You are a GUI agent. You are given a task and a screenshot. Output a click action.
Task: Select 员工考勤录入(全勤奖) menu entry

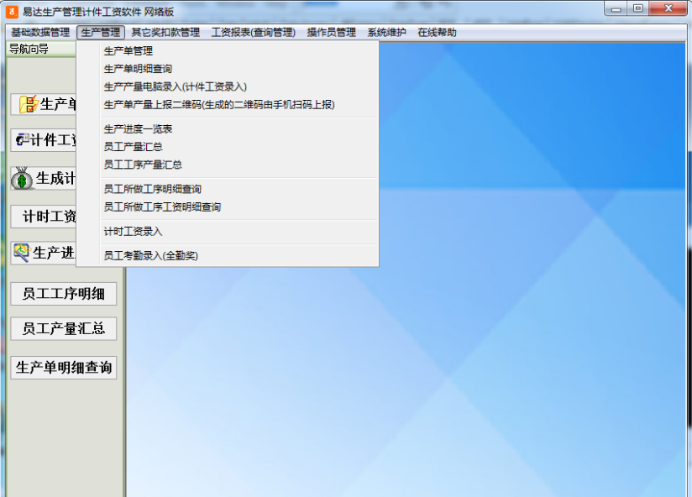click(149, 255)
